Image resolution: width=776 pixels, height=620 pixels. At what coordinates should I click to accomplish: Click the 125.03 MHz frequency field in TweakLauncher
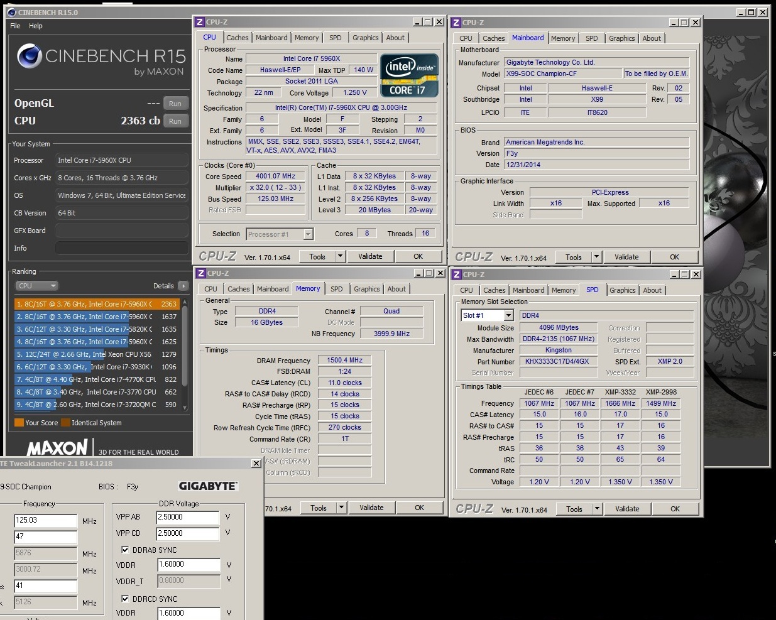[46, 521]
